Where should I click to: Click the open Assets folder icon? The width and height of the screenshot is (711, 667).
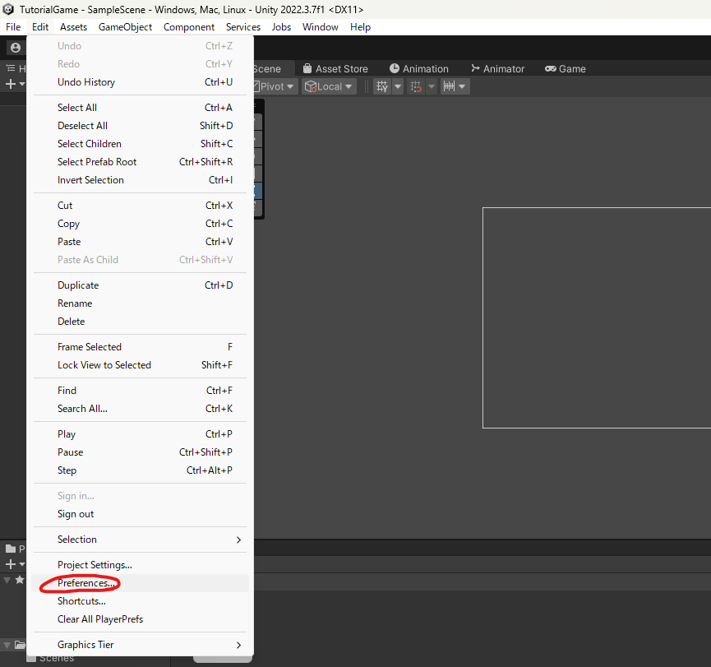(20, 645)
